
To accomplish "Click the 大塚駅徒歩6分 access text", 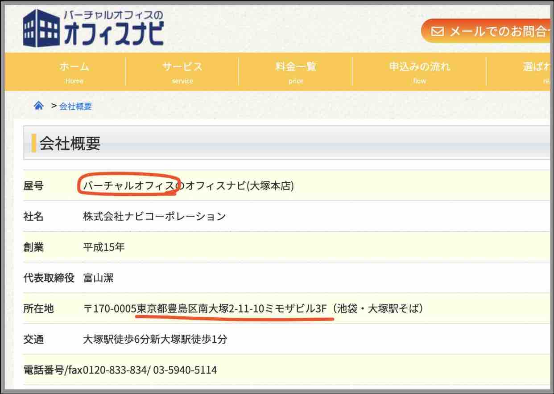I will click(x=118, y=339).
